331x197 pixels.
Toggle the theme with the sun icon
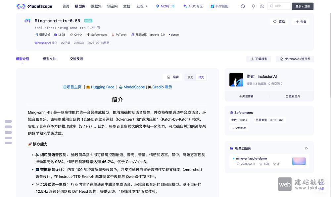253,6
